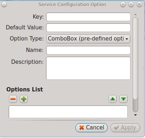Image resolution: width=145 pixels, height=138 pixels.
Task: Click the scrollbar track below the thumb
Action: pyautogui.click(x=136, y=106)
